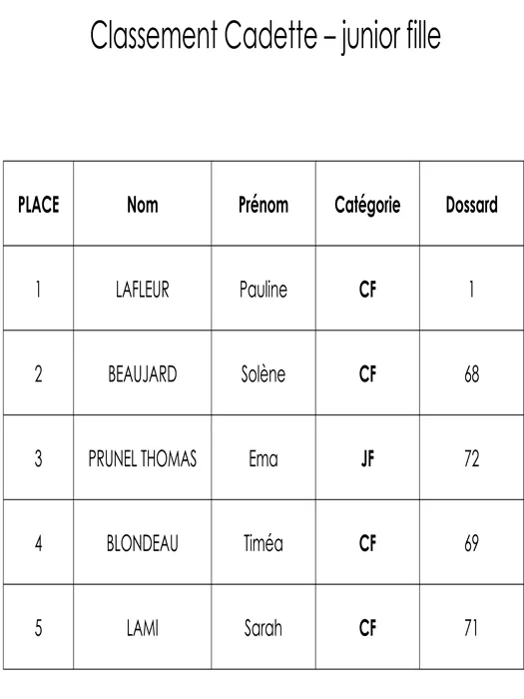Click the BEAUJARD name cell
The height and width of the screenshot is (699, 524).
[x=142, y=374]
